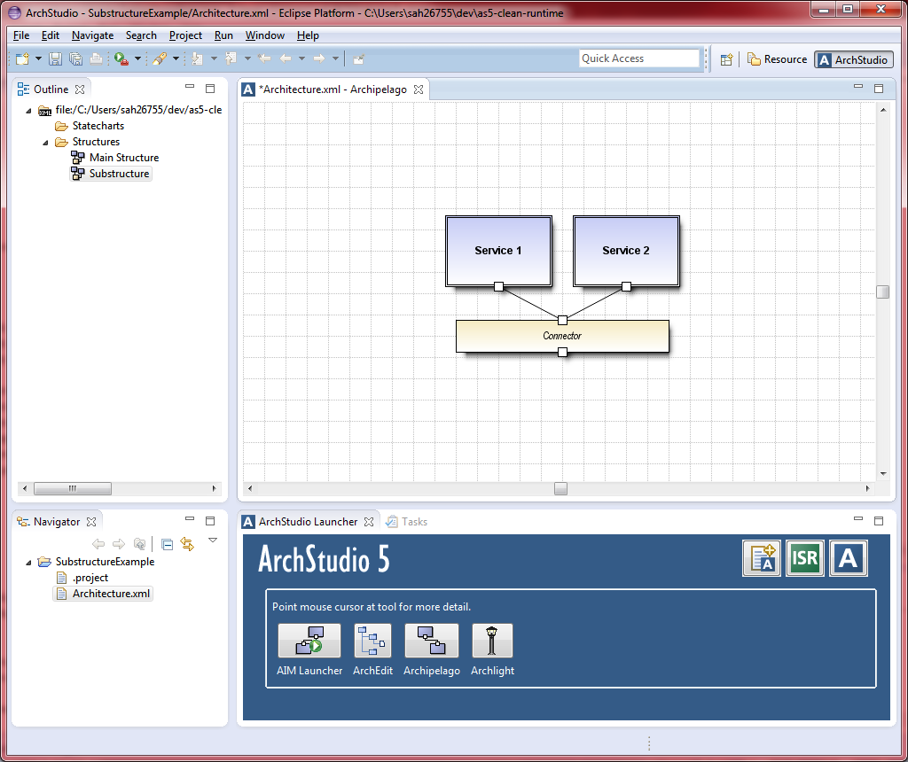Click the New wizard toolbar icon
Viewport: 908px width, 762px height.
point(22,58)
